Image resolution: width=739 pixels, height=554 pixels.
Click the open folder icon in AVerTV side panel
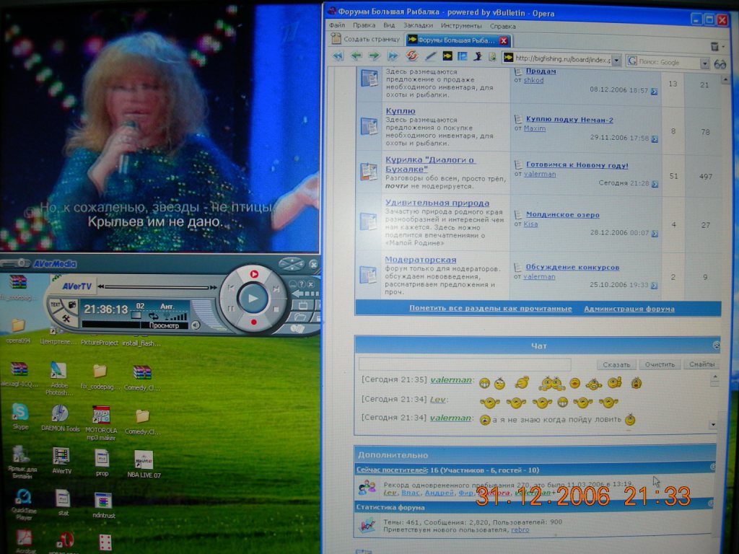[299, 317]
